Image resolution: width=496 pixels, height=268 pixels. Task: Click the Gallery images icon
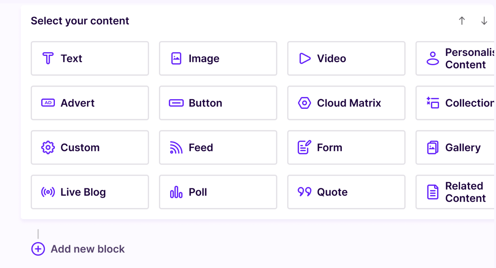(433, 147)
